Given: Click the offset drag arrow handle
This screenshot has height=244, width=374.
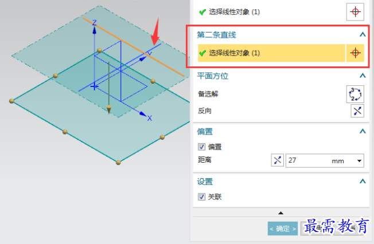Looking at the screenshot, I should (109, 109).
